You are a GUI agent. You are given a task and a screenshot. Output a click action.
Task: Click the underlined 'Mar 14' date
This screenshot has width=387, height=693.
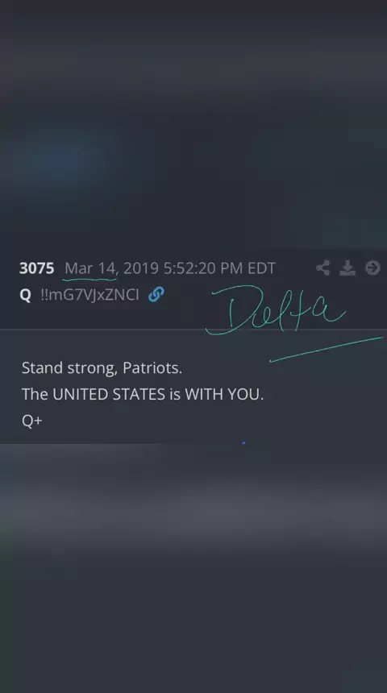[90, 268]
